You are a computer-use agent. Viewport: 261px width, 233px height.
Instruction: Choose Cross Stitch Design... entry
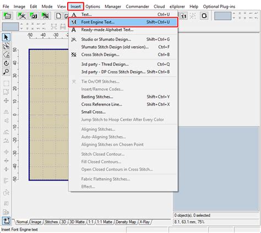[x=123, y=55]
